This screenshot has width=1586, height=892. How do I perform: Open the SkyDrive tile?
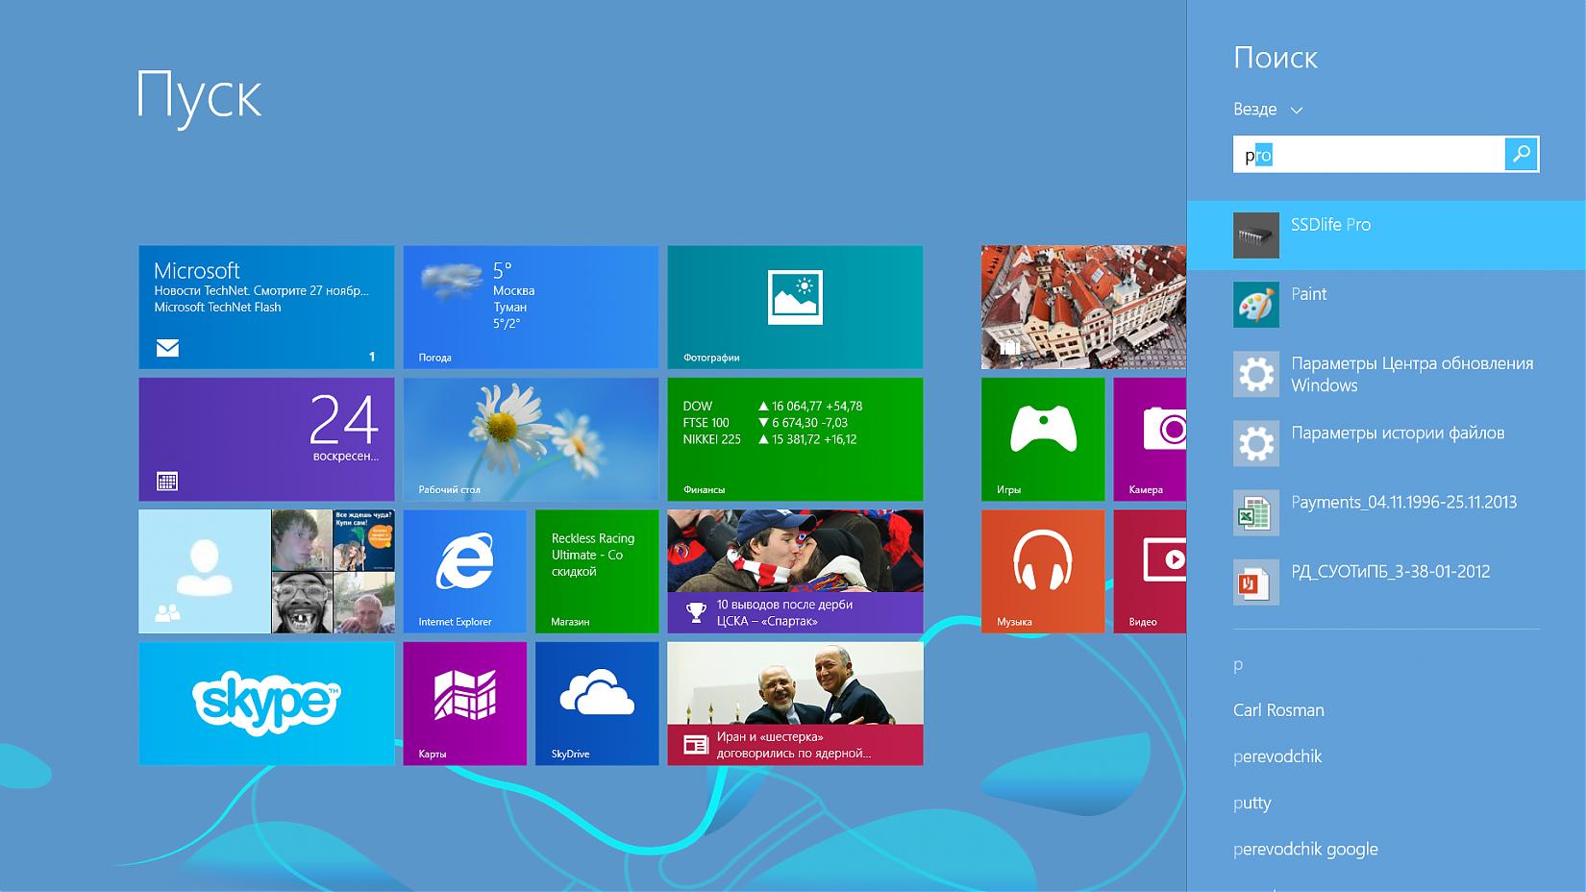coord(597,704)
